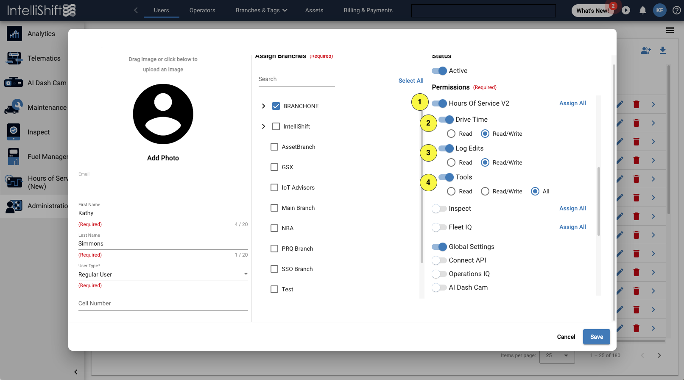684x380 pixels.
Task: Click the video play icon in header
Action: (x=626, y=10)
